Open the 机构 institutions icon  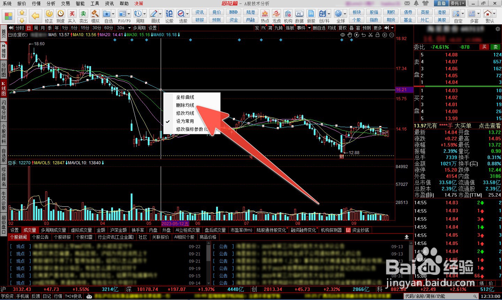(x=288, y=16)
